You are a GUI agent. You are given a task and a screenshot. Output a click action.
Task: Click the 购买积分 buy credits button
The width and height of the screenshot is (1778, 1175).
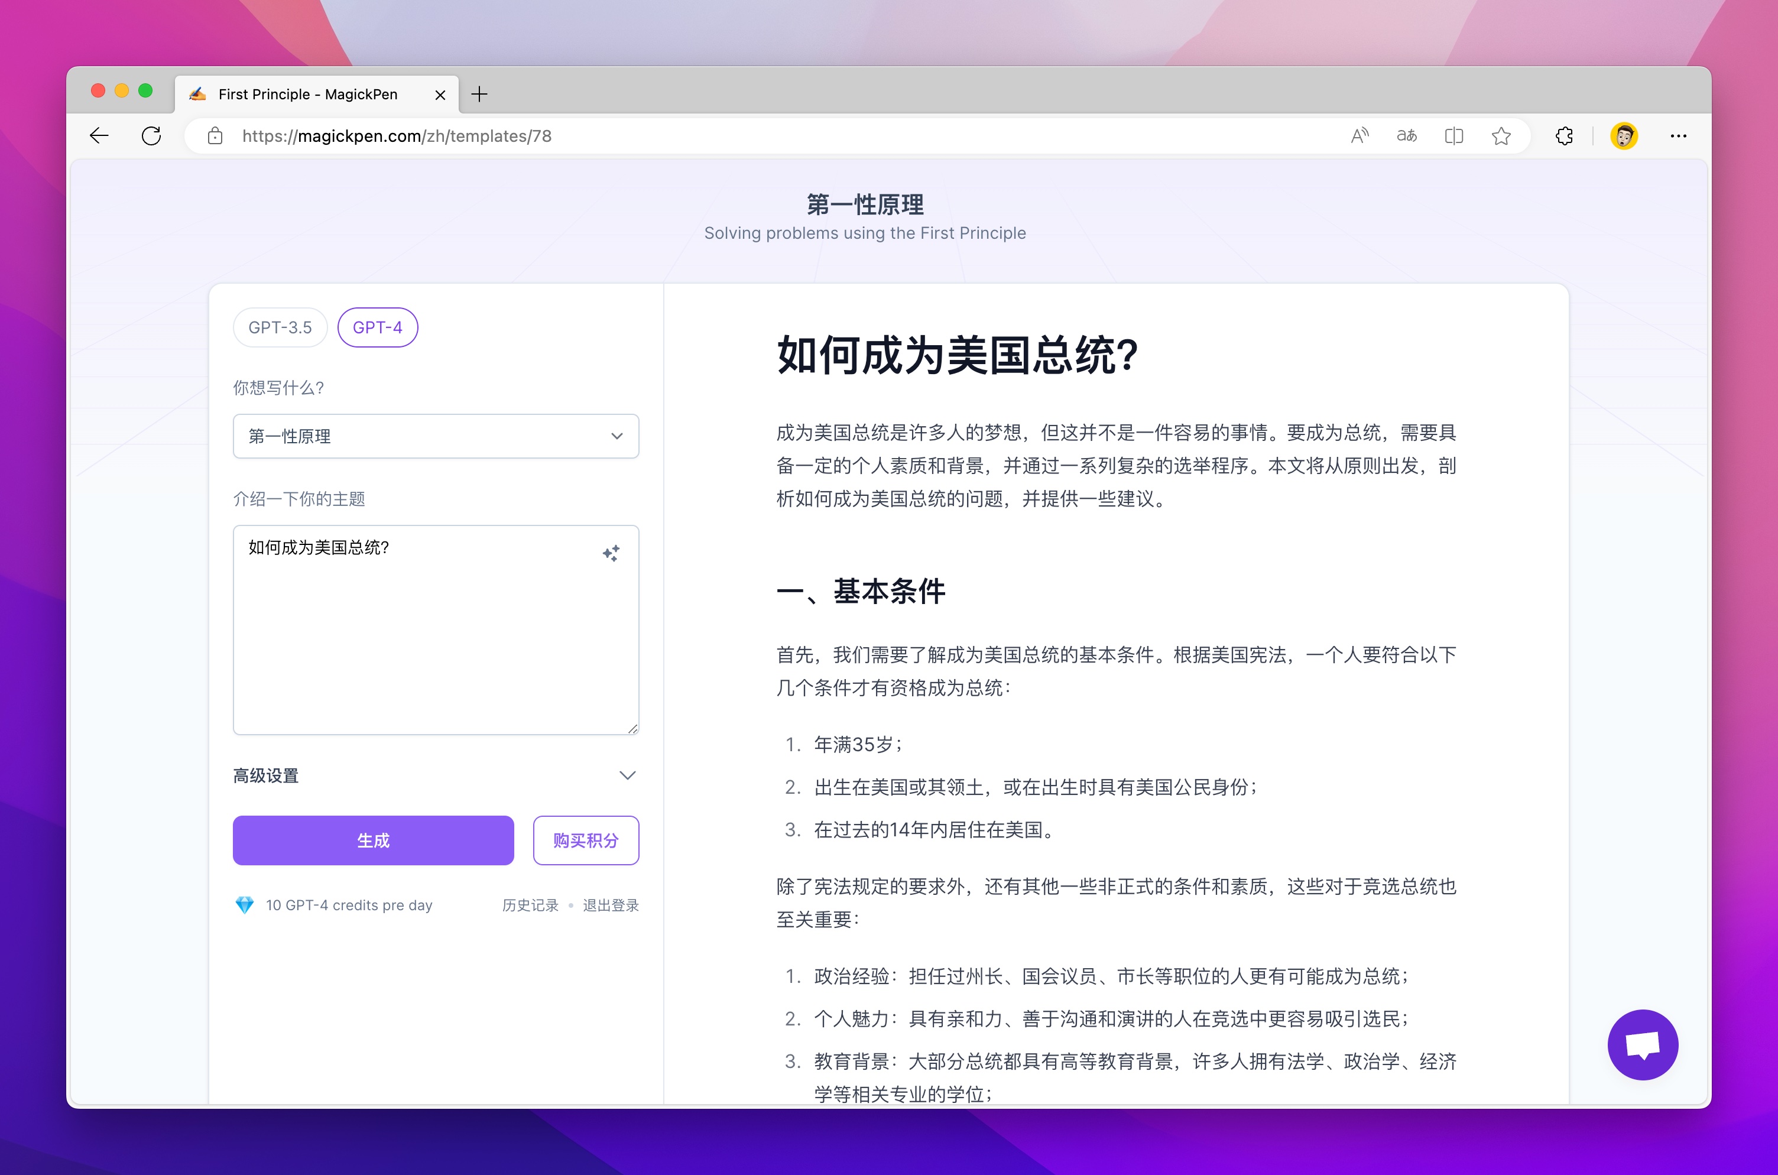586,840
